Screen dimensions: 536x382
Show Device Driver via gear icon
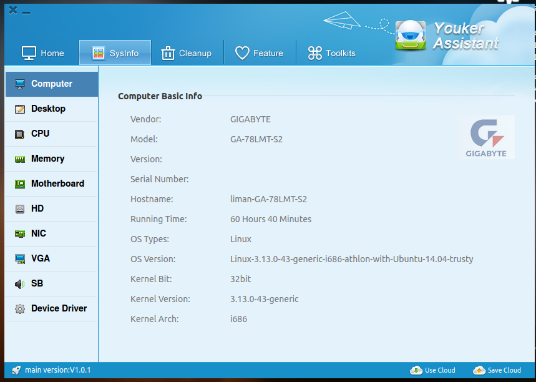coord(20,309)
